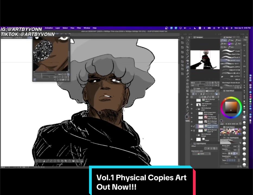The image size is (253, 195).
Task: Delete layer with trash icon in Layer panel
Action: (219, 97)
